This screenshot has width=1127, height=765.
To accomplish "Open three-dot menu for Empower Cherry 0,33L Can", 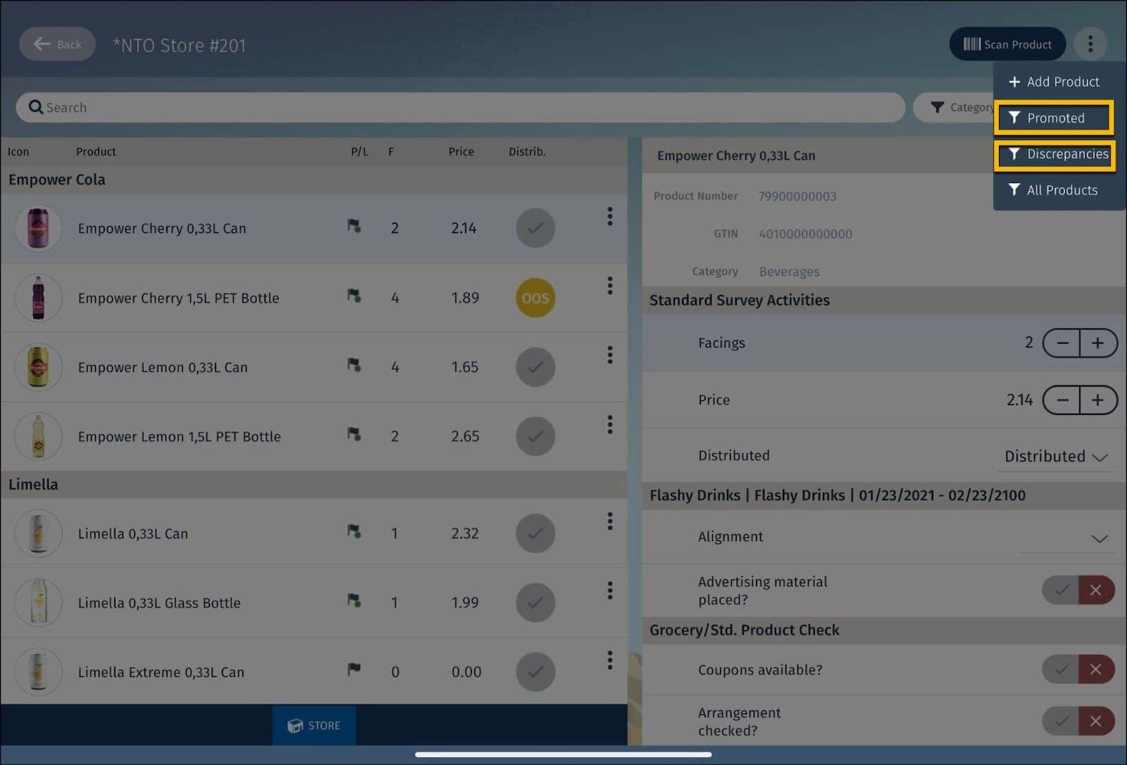I will point(610,216).
